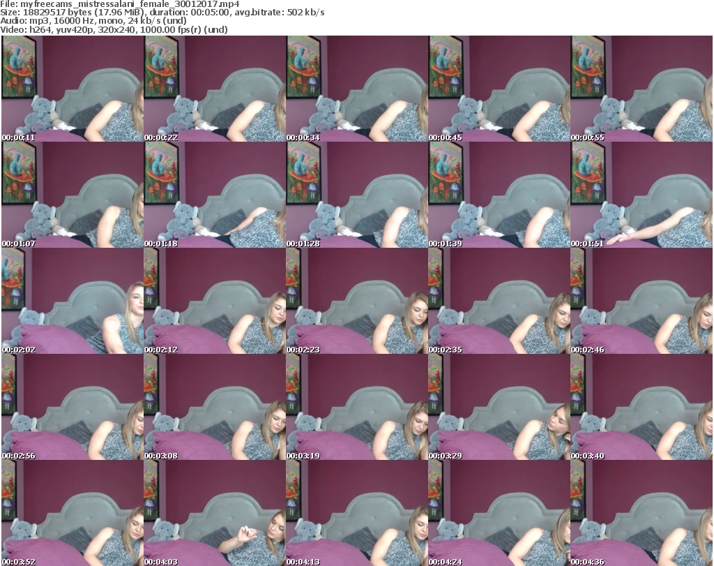Screen dimensions: 714x566
Task: Pick the thumbnail at 00:02:12
Action: [215, 301]
